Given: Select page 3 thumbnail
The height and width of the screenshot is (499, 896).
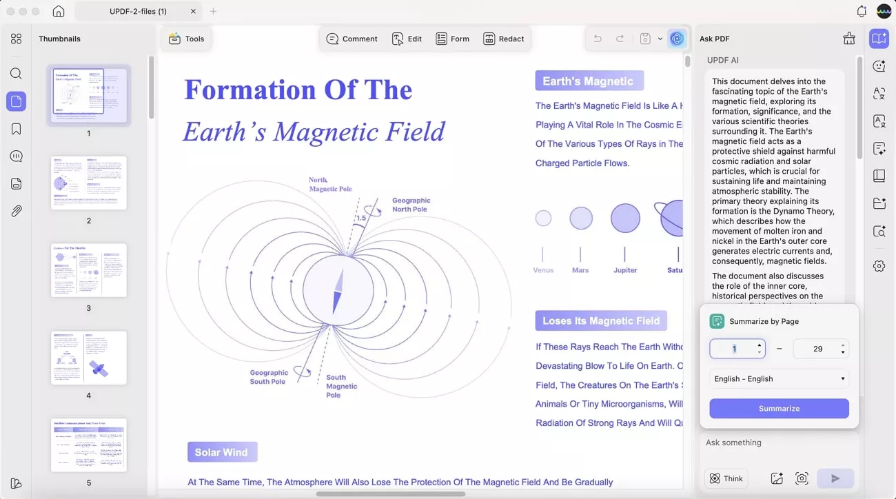Looking at the screenshot, I should point(89,270).
